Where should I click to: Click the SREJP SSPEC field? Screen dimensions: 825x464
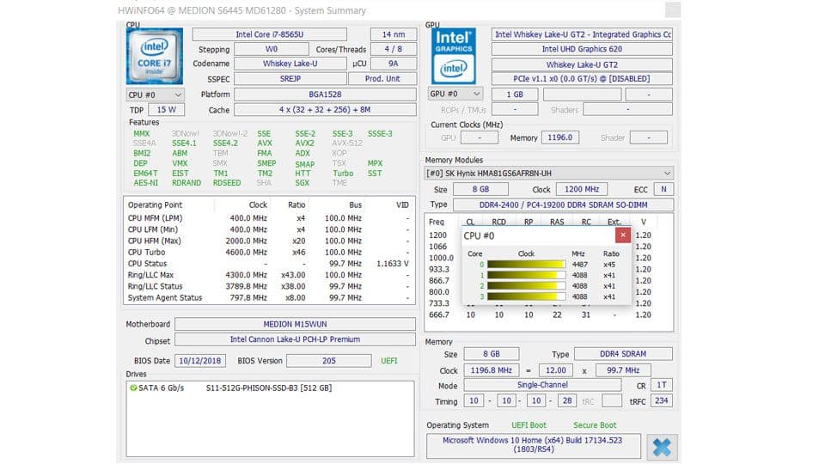(x=290, y=78)
